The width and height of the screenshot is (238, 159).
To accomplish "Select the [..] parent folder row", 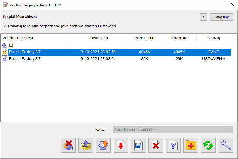I will coord(11,45).
